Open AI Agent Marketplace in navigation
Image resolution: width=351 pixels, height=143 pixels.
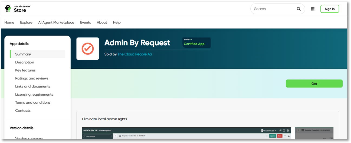coord(56,22)
